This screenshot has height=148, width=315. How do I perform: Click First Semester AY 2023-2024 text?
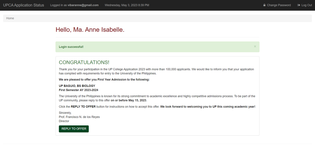pyautogui.click(x=78, y=90)
